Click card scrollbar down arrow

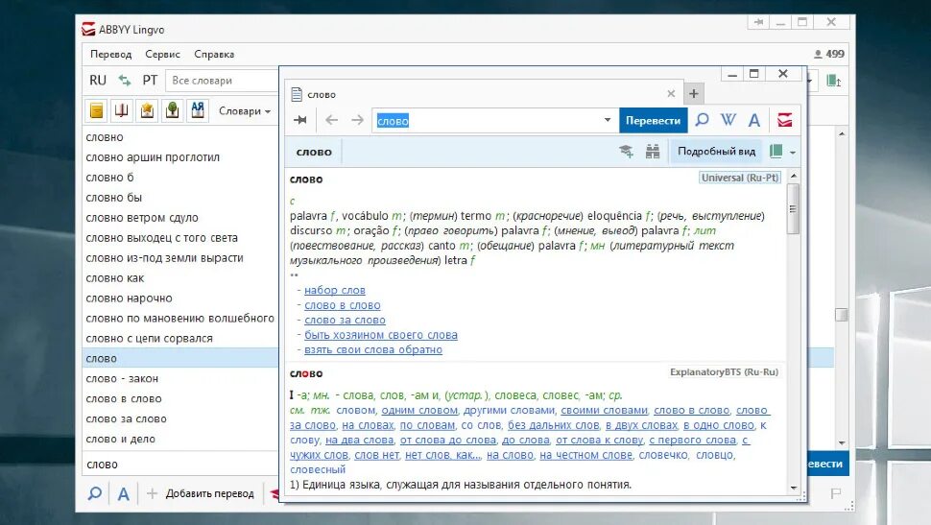[x=794, y=489]
